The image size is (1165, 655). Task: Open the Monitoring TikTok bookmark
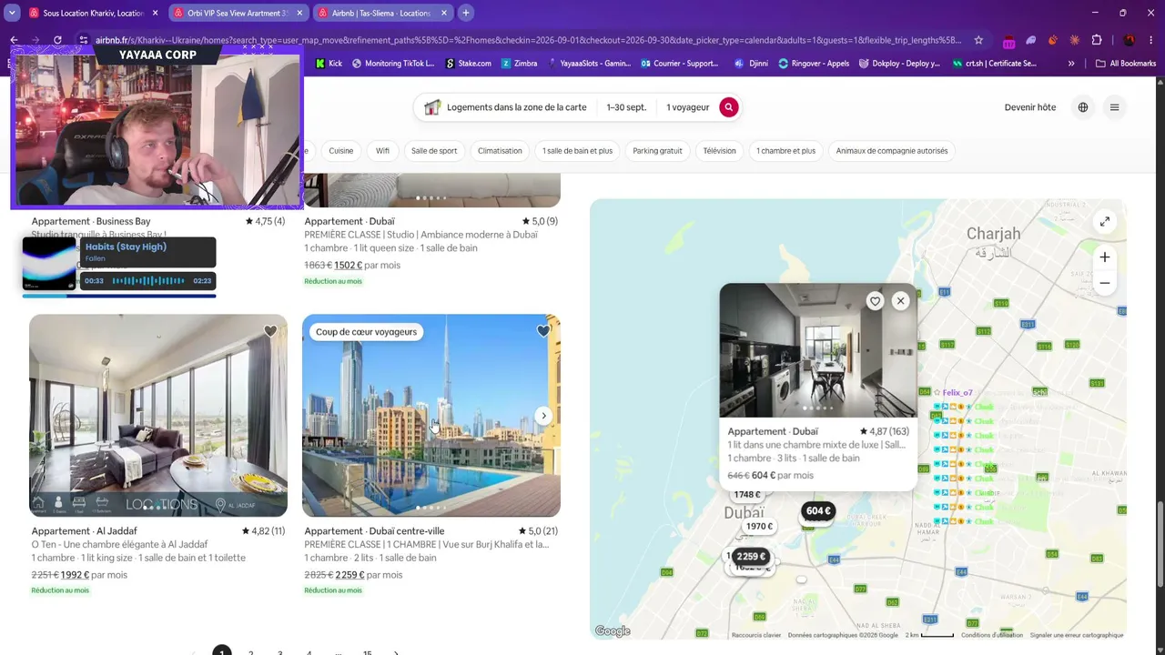[x=395, y=64]
